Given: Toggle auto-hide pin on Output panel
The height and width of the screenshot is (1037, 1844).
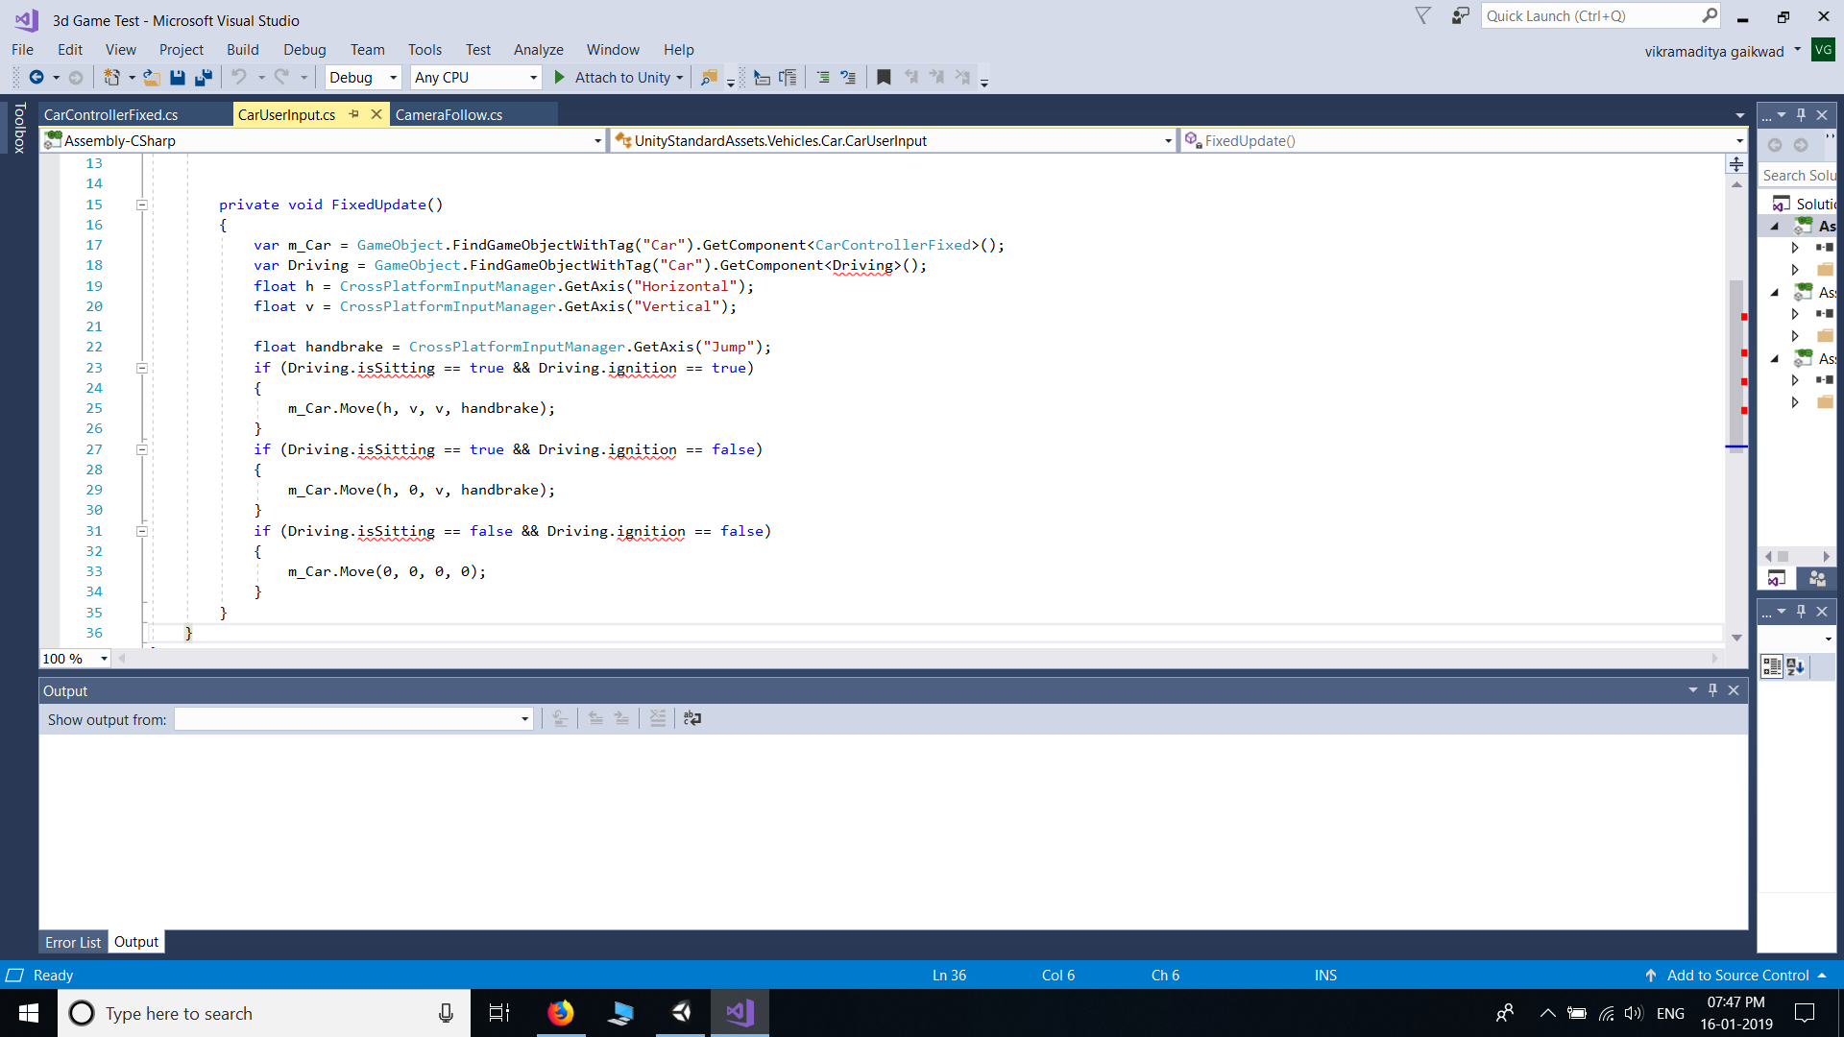Looking at the screenshot, I should [1712, 690].
